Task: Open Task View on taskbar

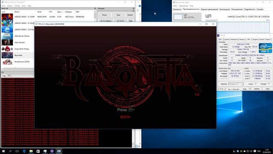Action: point(17,151)
